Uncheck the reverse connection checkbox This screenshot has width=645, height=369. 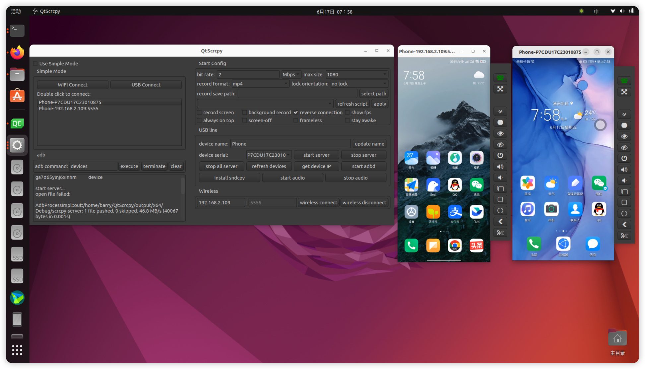coord(295,113)
